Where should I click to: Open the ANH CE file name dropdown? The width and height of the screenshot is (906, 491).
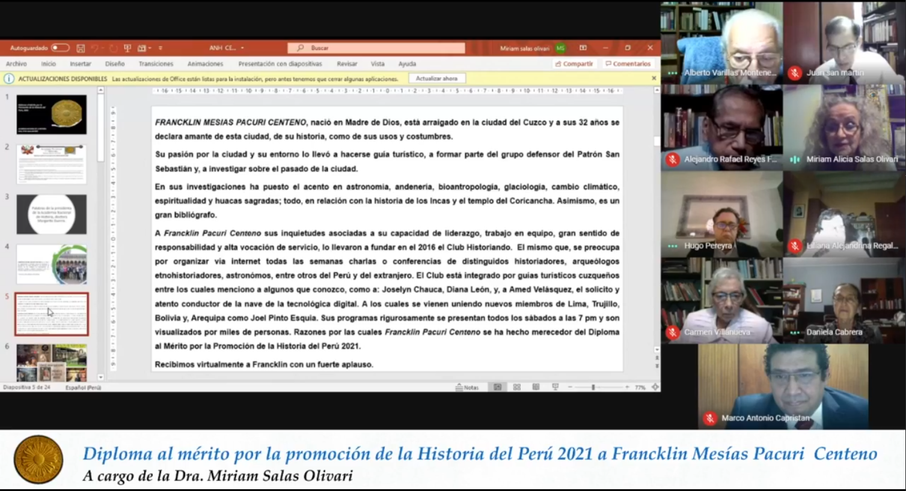(x=242, y=48)
